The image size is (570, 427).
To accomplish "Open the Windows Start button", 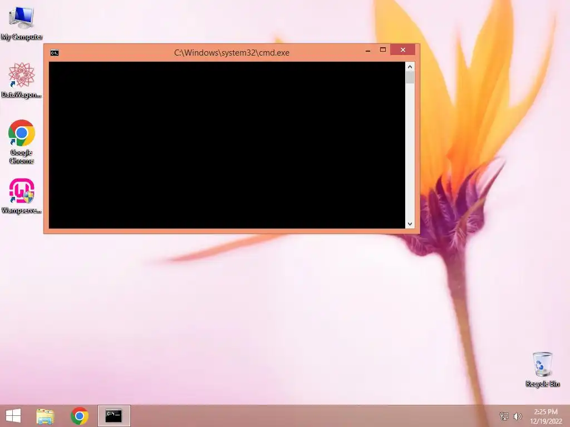I will tap(13, 416).
